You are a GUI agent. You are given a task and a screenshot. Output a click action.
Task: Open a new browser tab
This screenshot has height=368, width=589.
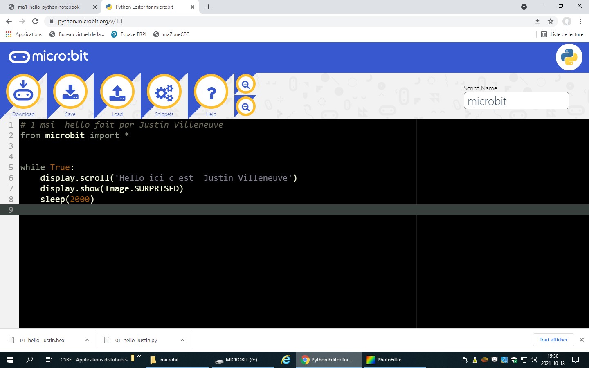click(208, 7)
